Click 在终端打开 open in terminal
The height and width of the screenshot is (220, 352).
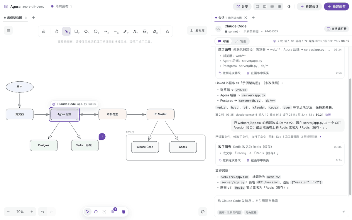(x=336, y=29)
